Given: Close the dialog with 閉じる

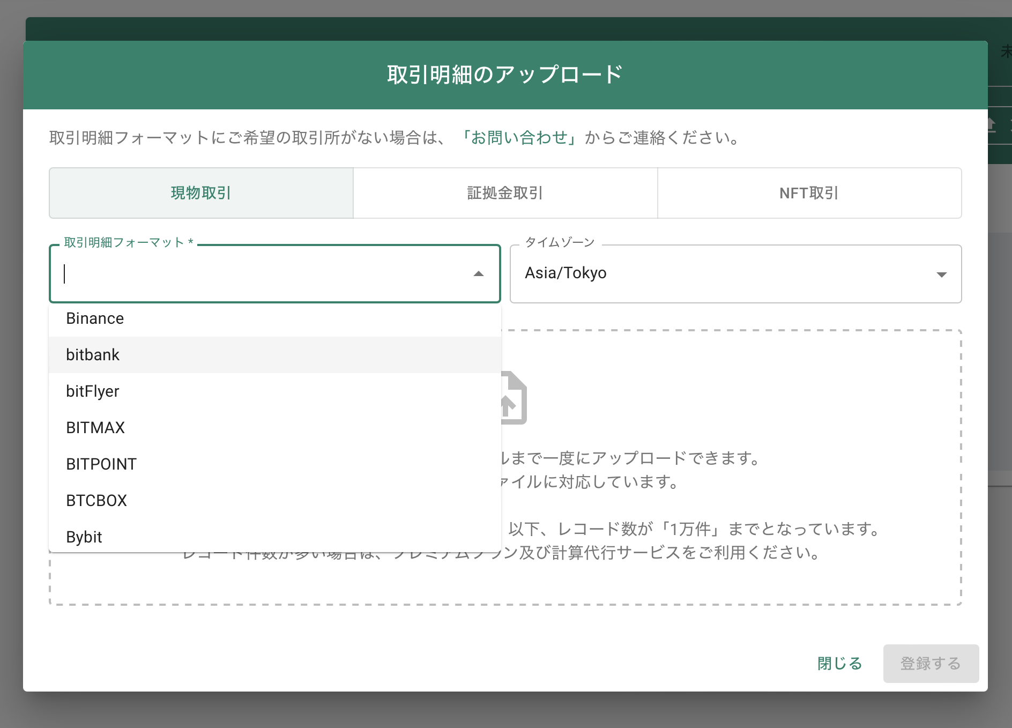Looking at the screenshot, I should tap(839, 664).
